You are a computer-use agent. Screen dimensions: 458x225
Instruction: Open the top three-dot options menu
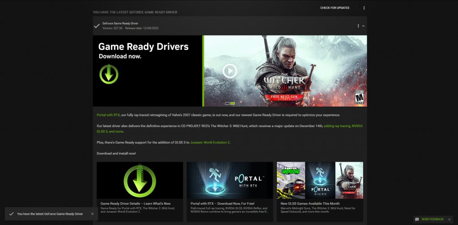click(364, 8)
